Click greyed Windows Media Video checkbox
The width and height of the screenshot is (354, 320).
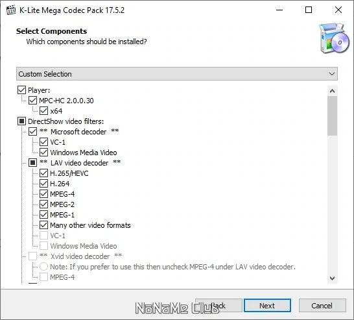[x=43, y=246]
